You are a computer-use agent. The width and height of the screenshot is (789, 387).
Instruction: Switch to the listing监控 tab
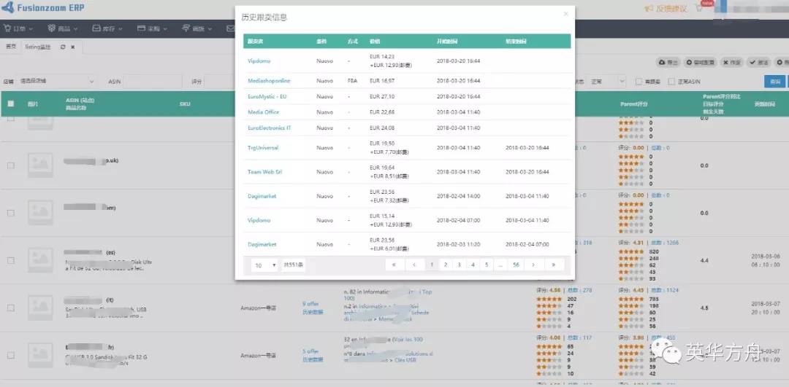click(x=38, y=47)
